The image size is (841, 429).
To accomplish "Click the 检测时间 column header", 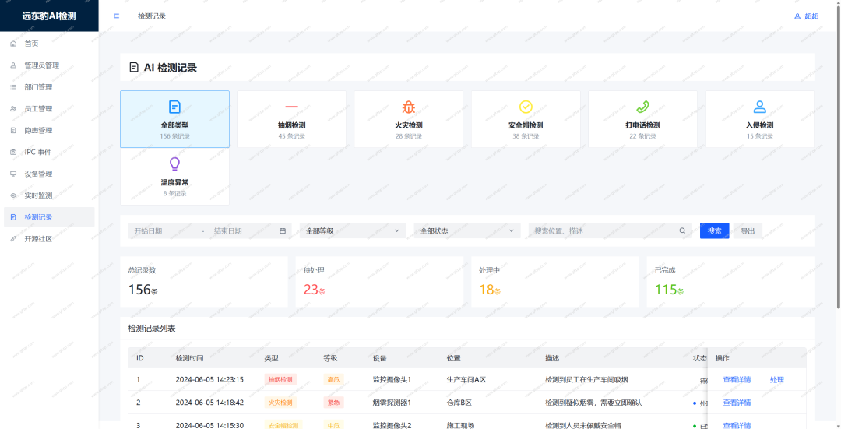I will coord(189,358).
